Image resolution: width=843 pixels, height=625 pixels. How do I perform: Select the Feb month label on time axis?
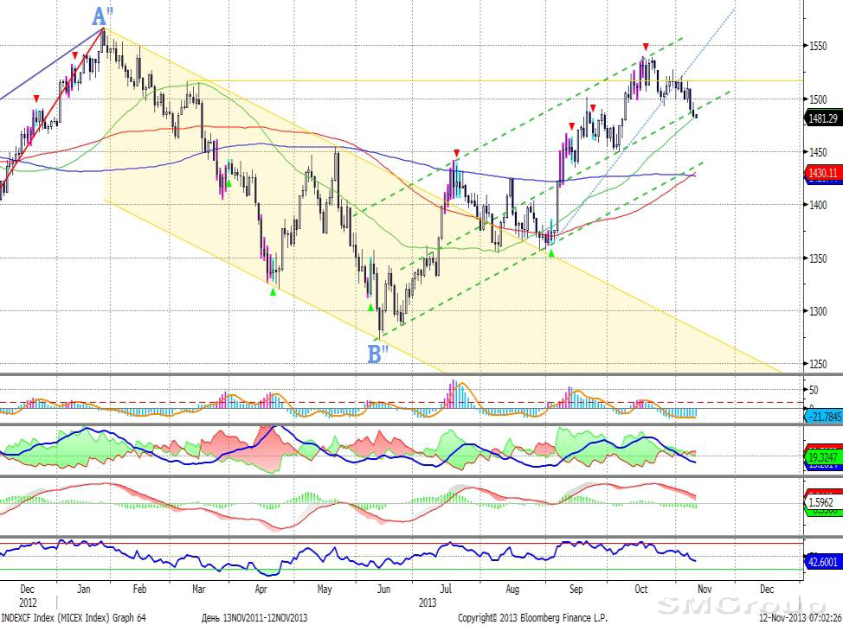(138, 589)
